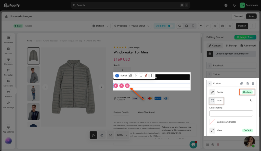The image size is (261, 151).
Task: Click the undo arrow in top toolbar
Action: coord(201,26)
